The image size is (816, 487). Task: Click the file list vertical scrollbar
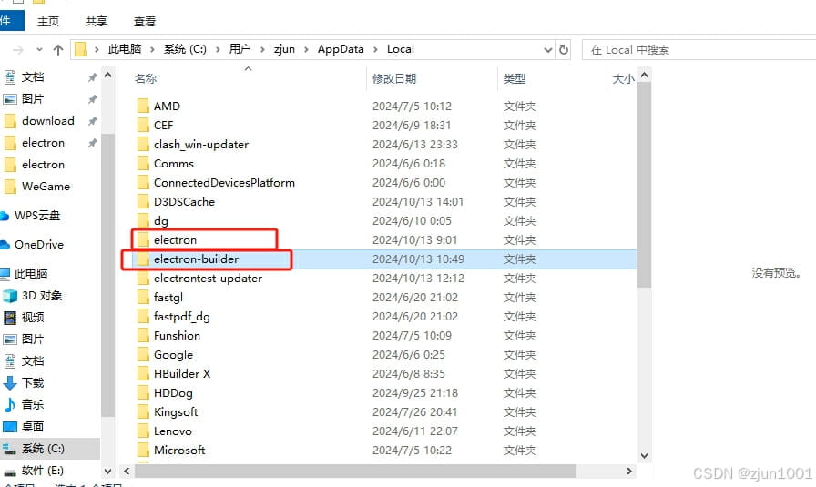644,185
